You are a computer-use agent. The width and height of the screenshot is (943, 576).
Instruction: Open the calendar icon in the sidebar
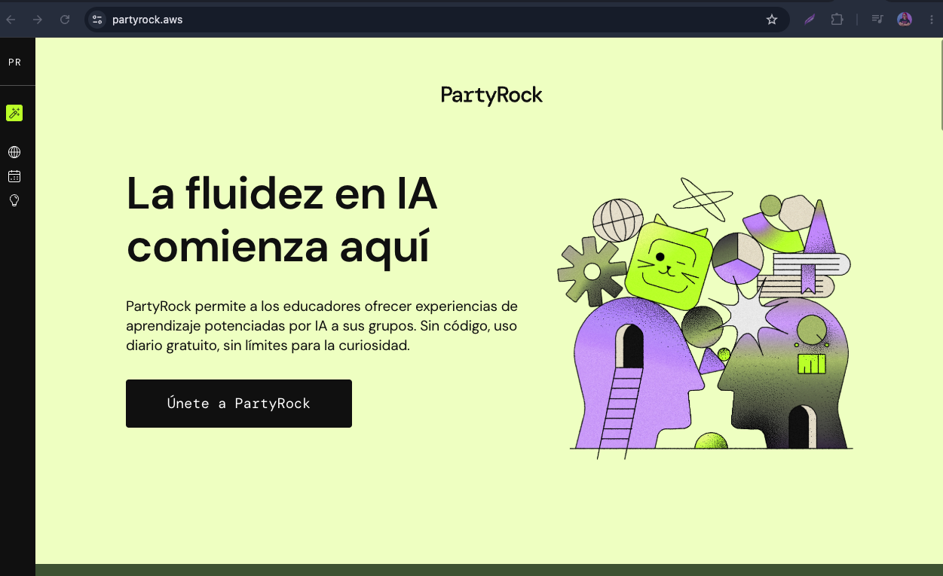(14, 176)
